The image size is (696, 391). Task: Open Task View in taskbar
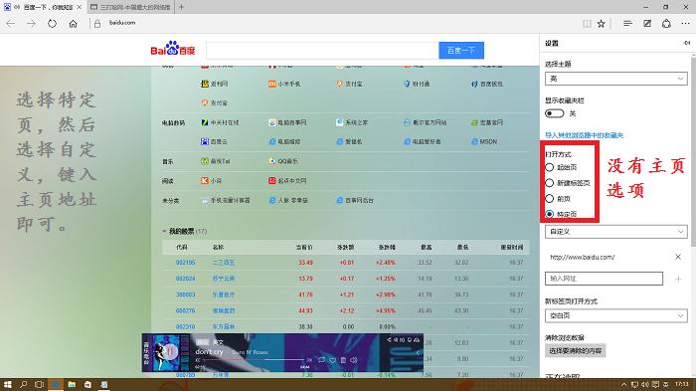[x=39, y=384]
